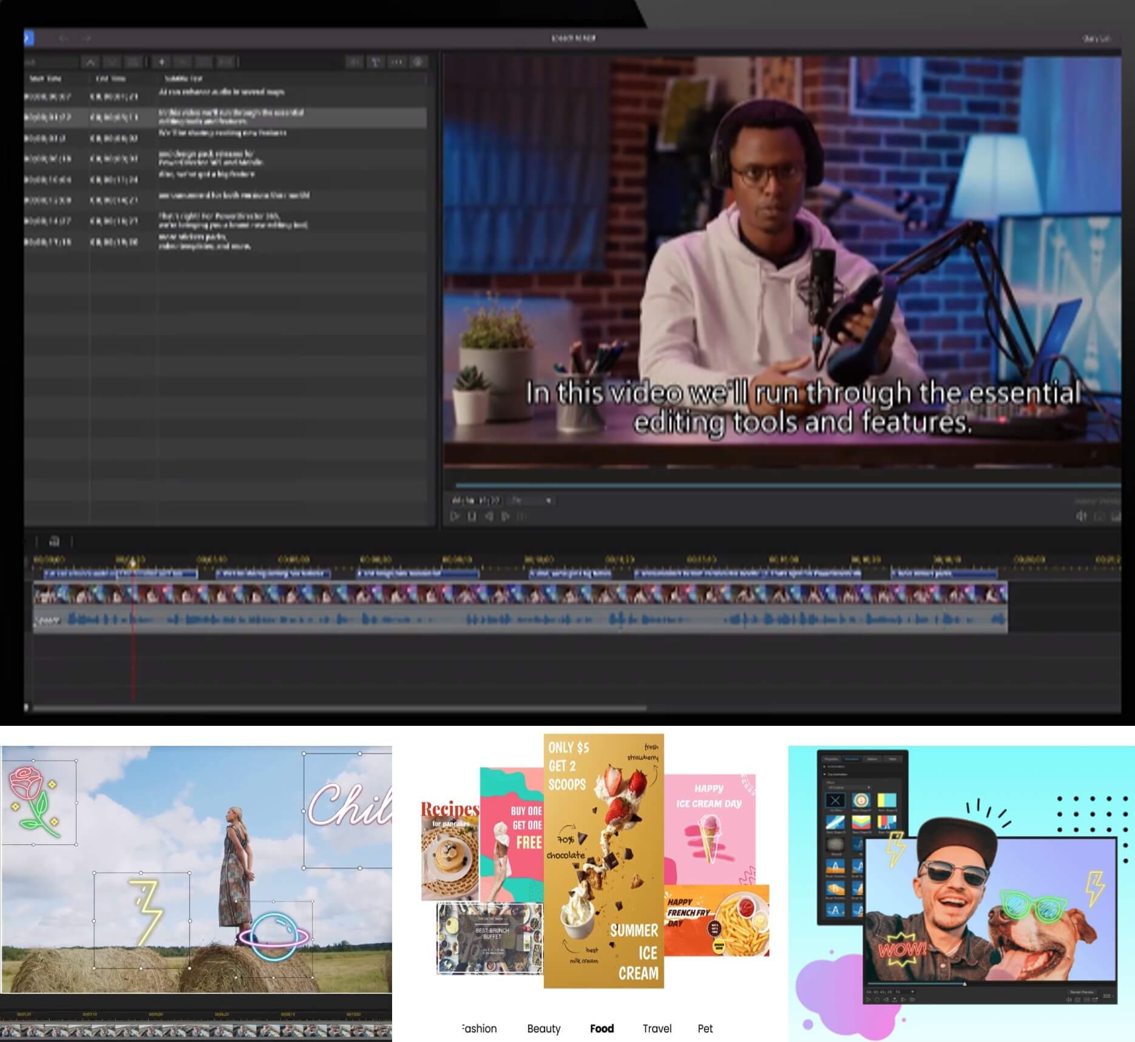The width and height of the screenshot is (1135, 1042).
Task: Click the Food category label
Action: (x=601, y=1029)
